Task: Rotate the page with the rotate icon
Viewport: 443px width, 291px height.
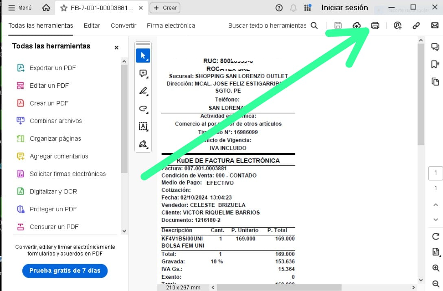Action: 436,237
